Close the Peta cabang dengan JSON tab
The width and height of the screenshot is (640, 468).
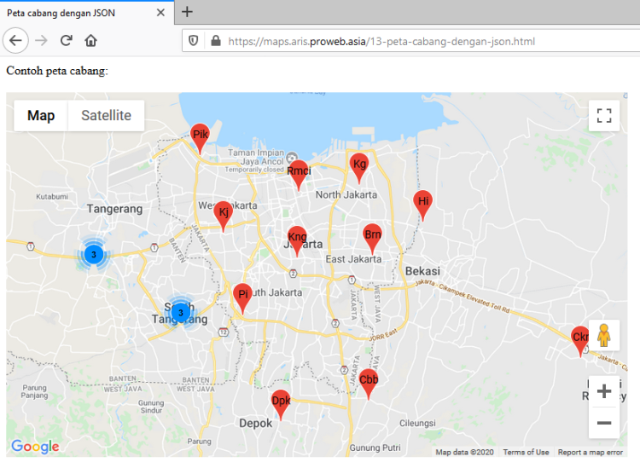click(160, 13)
